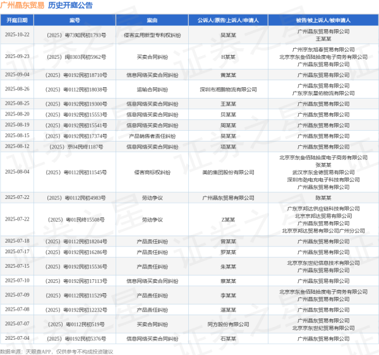Click the 广州晶东贸易 company name in title
The height and width of the screenshot is (355, 379).
tap(23, 5)
